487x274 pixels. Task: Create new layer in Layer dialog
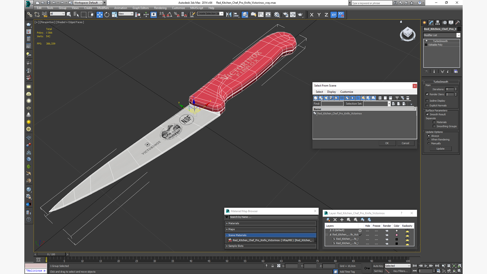328,220
